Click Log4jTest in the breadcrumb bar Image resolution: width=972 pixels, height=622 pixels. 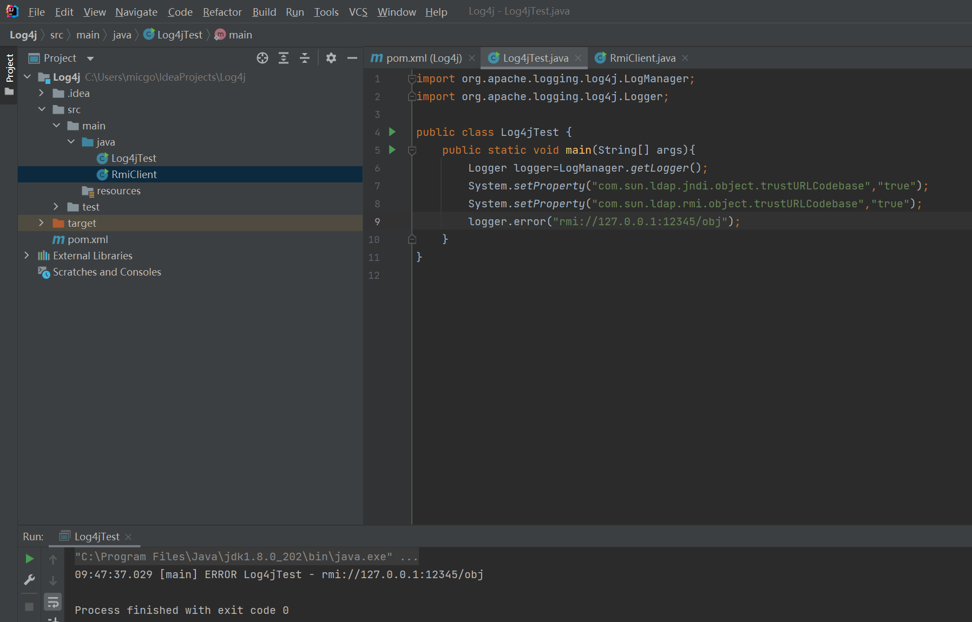pyautogui.click(x=173, y=35)
